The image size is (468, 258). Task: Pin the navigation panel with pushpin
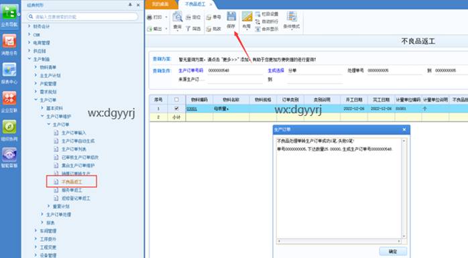130,5
